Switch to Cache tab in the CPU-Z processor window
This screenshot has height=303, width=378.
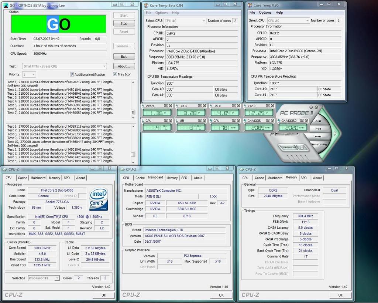click(x=23, y=178)
